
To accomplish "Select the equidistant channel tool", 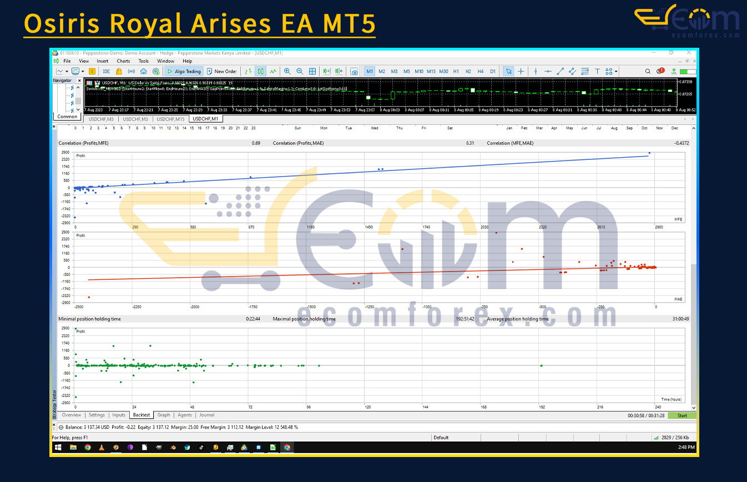I will pyautogui.click(x=572, y=71).
